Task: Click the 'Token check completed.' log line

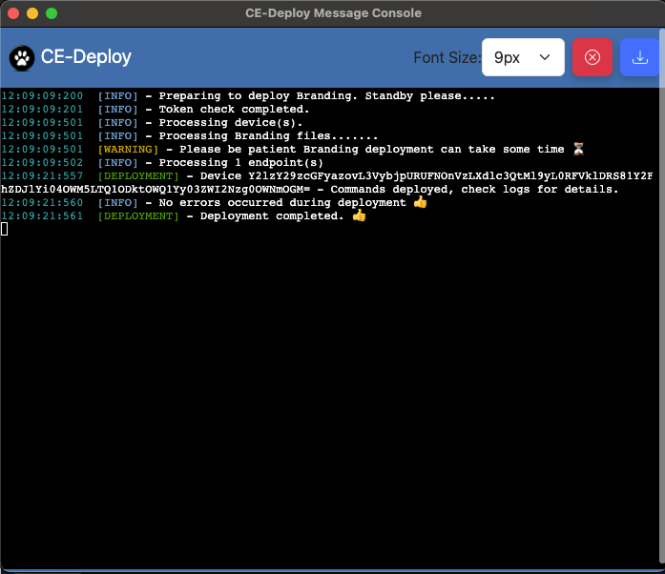Action: coord(234,110)
